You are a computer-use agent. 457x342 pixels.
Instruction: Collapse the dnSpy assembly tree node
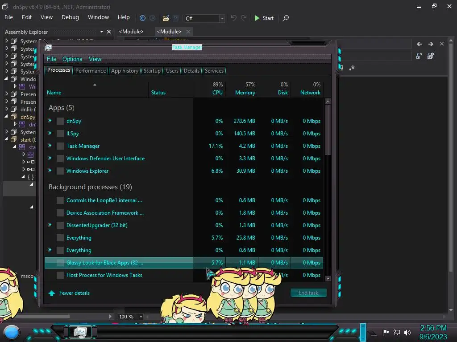6,116
